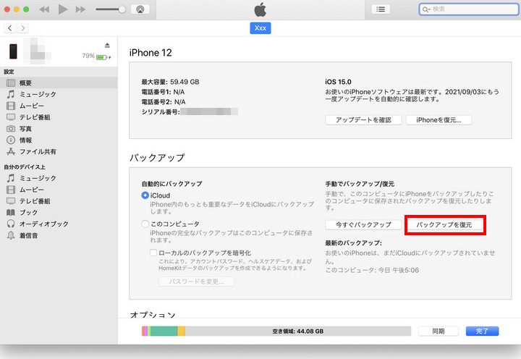
Task: Click the 同期 sync button
Action: tap(439, 331)
